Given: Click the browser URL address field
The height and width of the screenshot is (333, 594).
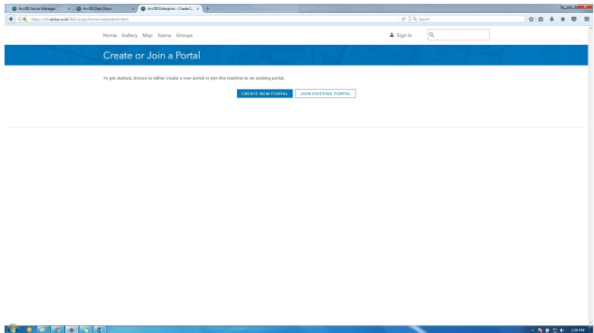Looking at the screenshot, I should [x=212, y=19].
